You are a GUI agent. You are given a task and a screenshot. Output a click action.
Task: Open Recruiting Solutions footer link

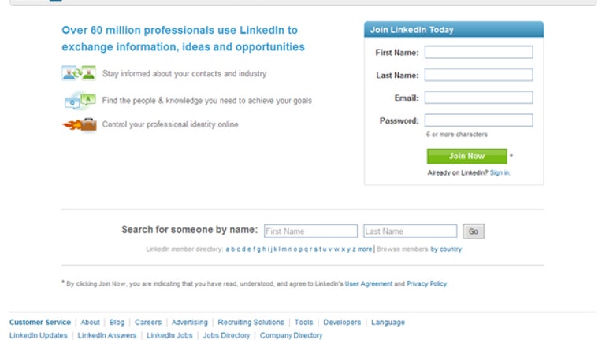[x=251, y=323]
